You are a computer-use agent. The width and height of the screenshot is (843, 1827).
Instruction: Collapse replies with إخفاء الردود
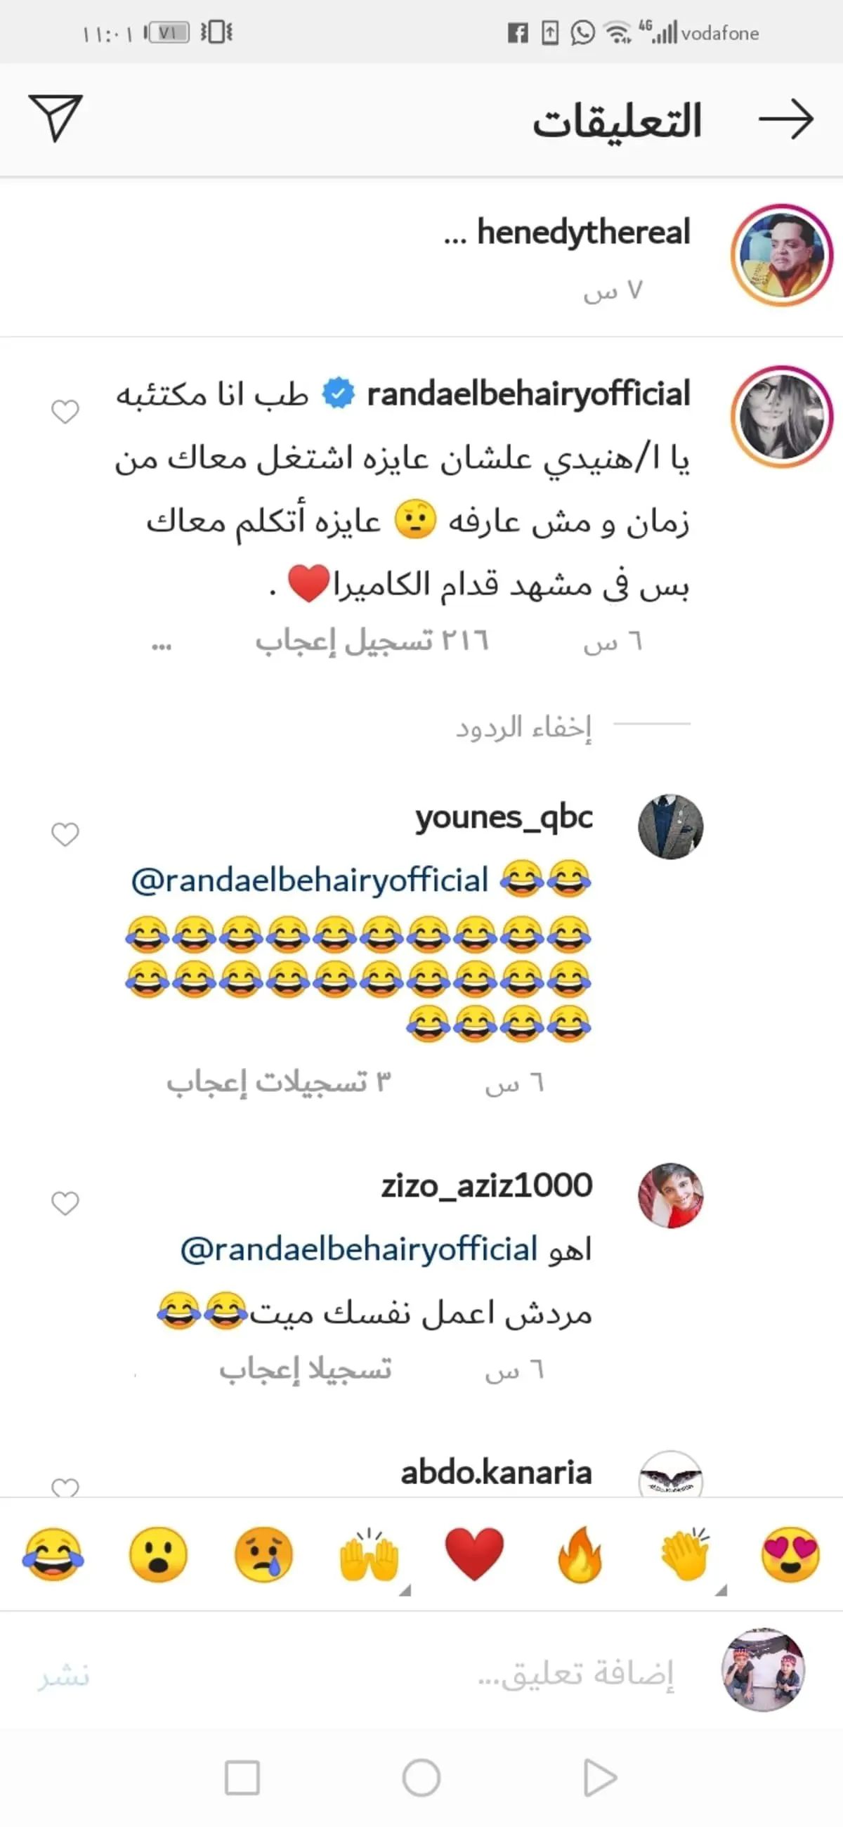coord(523,728)
